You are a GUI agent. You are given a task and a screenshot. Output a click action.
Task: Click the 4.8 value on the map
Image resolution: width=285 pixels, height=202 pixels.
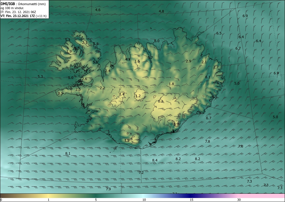(161, 11)
